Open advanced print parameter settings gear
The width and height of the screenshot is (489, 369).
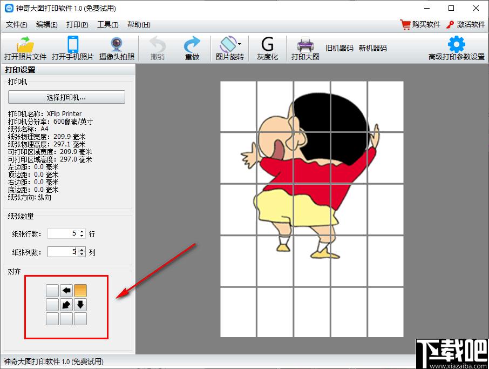[456, 44]
